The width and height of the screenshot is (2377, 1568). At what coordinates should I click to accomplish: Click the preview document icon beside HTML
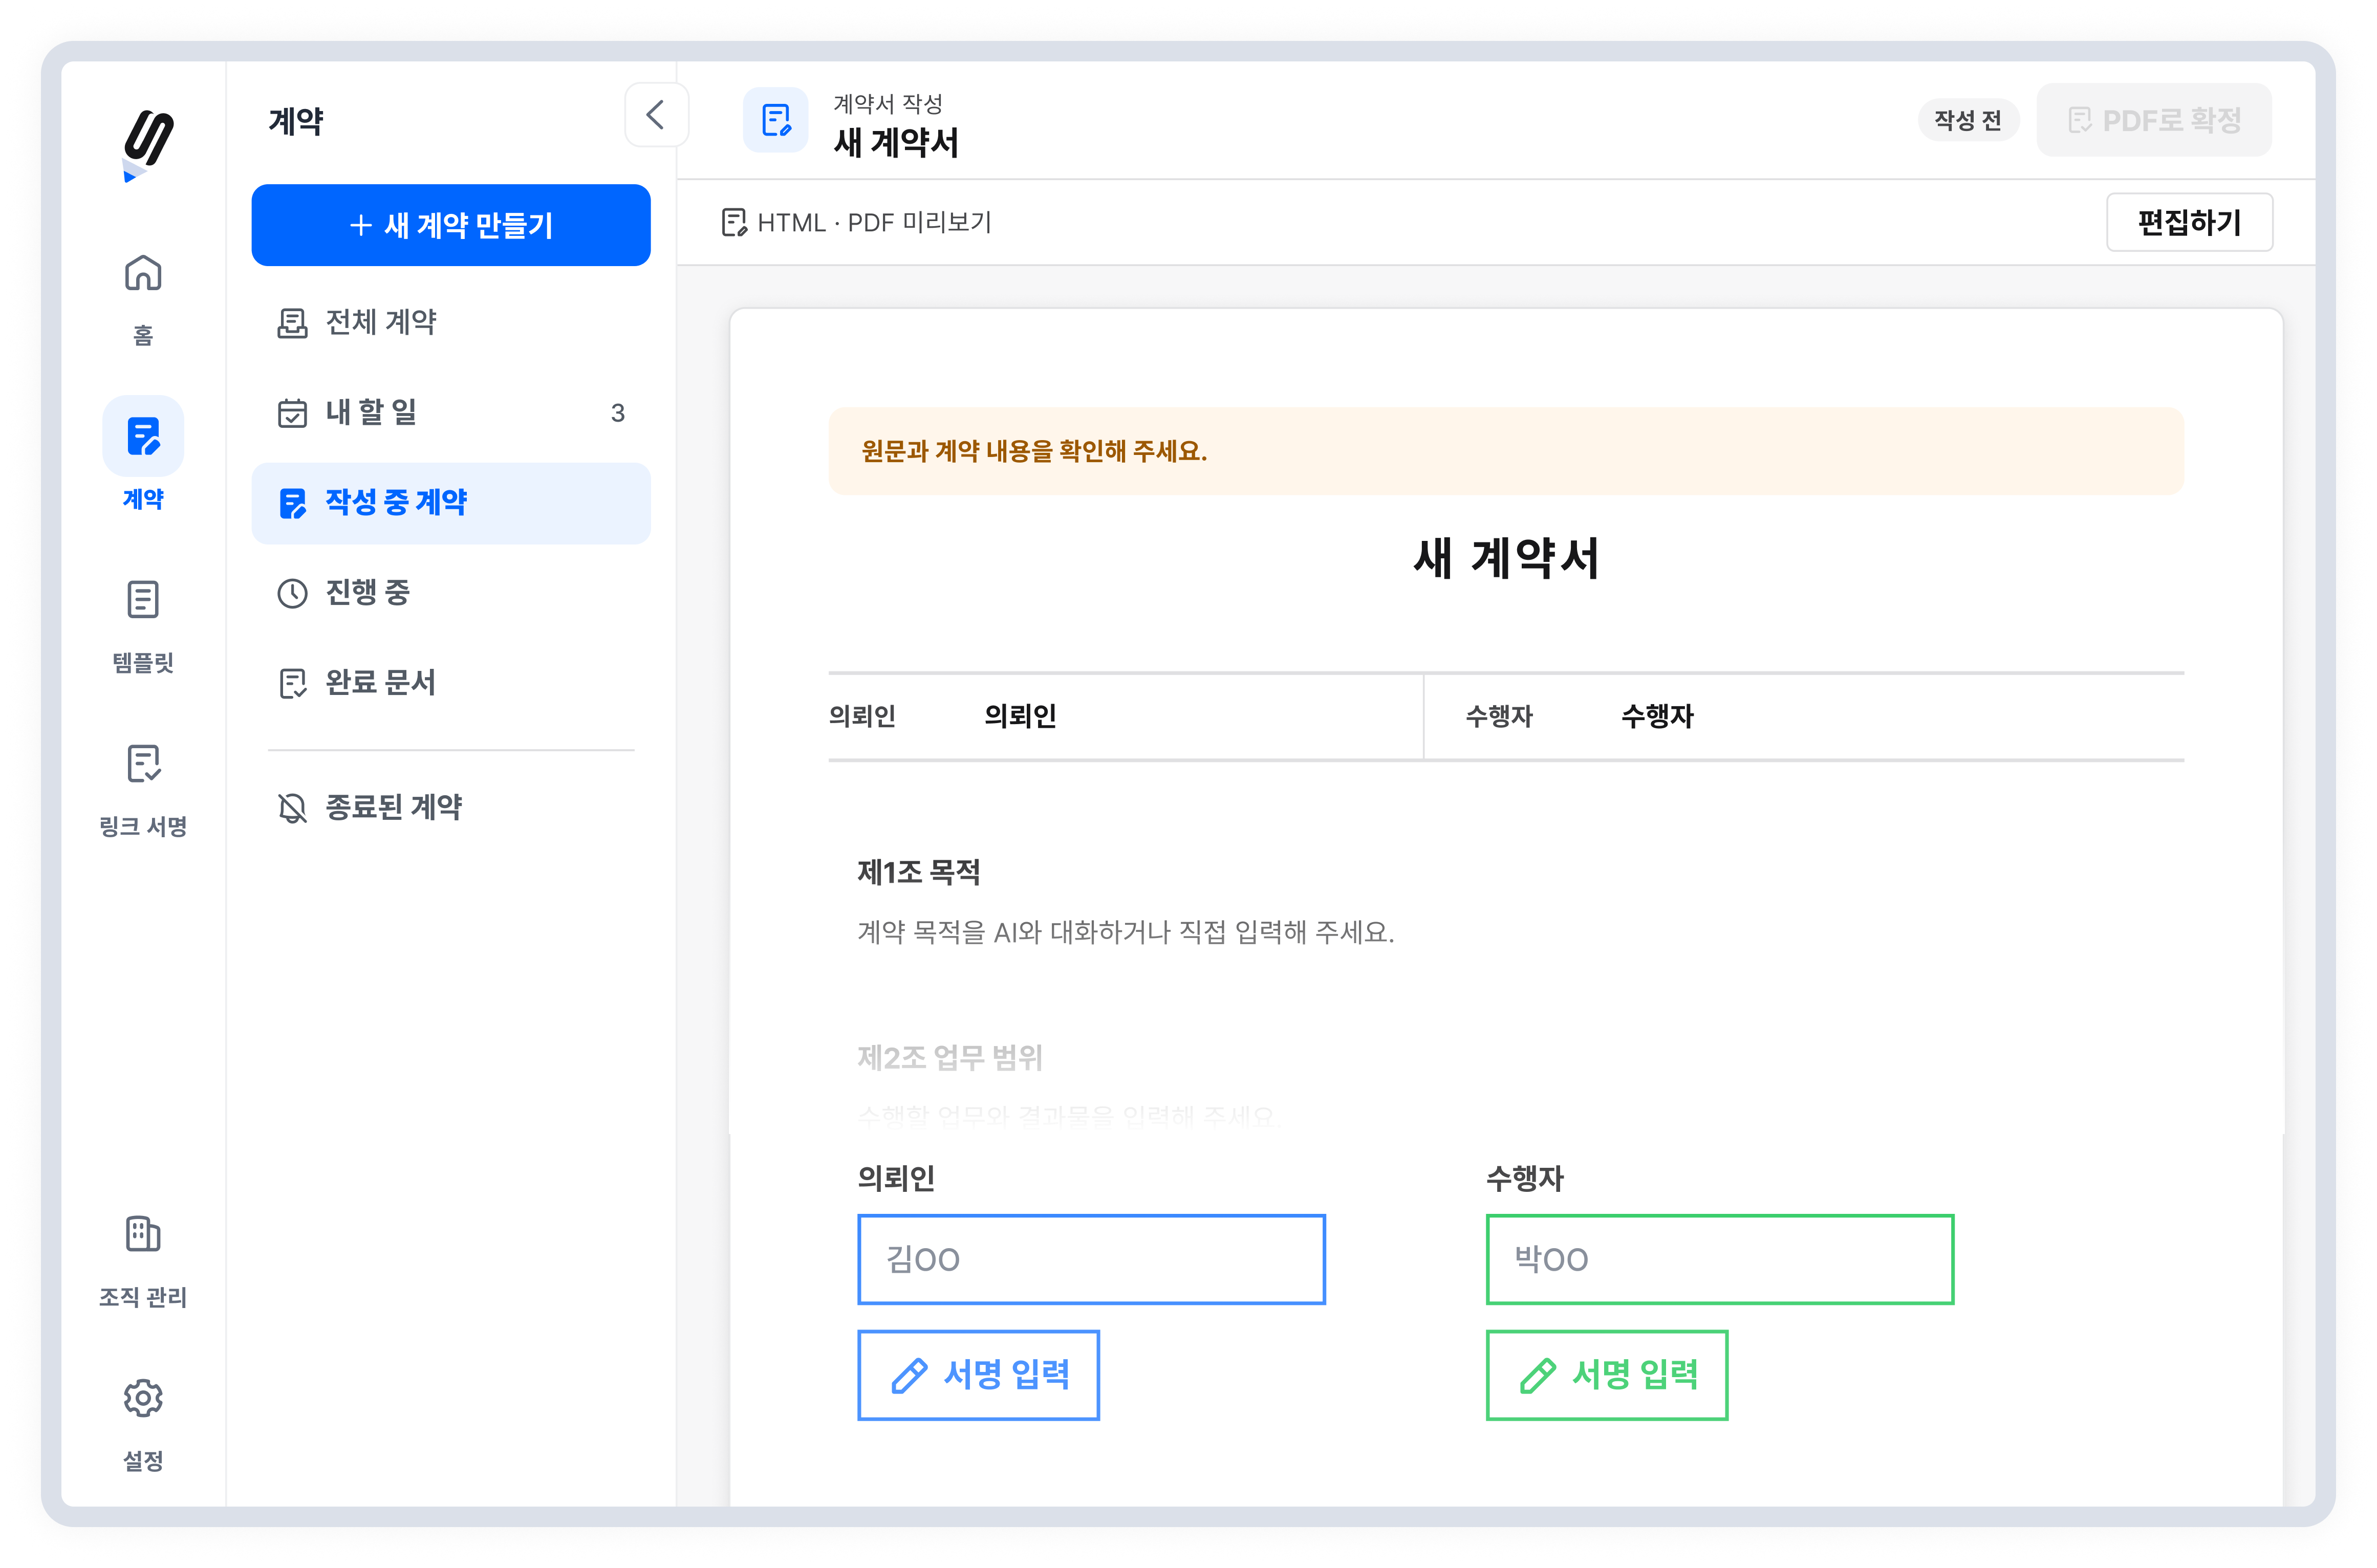(734, 222)
